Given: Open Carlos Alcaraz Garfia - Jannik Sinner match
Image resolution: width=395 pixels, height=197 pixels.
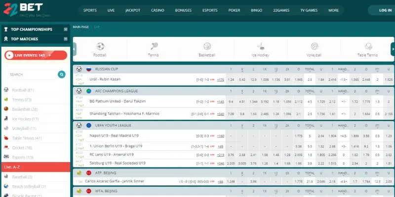Looking at the screenshot, I should [x=115, y=181].
